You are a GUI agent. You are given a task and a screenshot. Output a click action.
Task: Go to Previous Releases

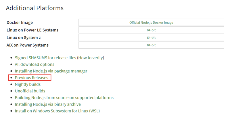click(31, 78)
